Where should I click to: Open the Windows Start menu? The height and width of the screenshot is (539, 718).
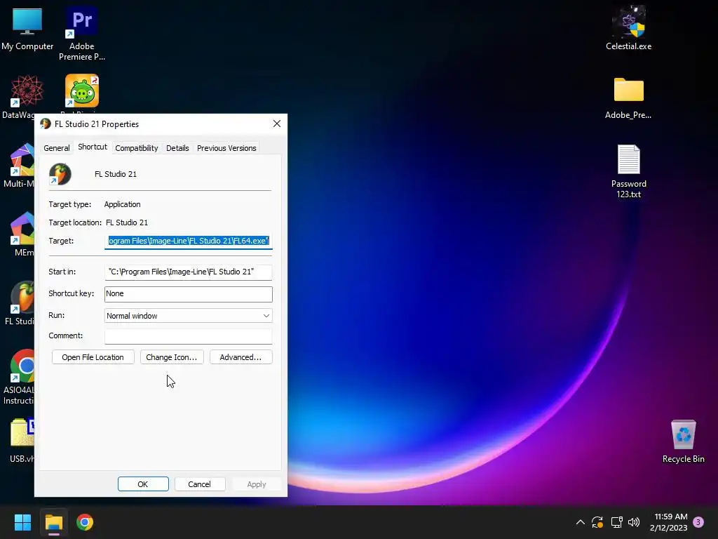pos(22,522)
